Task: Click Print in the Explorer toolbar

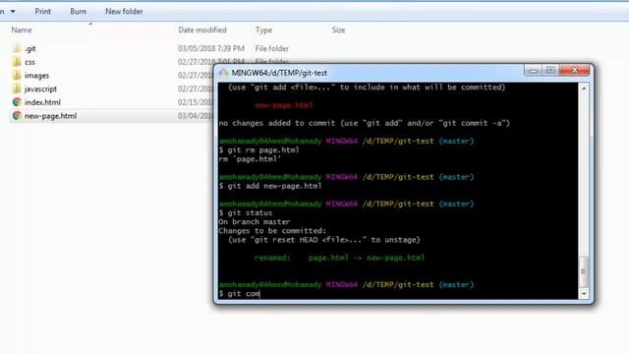Action: 43,11
